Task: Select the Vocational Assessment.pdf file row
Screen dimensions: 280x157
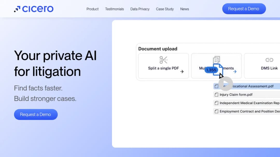Action: [x=247, y=86]
